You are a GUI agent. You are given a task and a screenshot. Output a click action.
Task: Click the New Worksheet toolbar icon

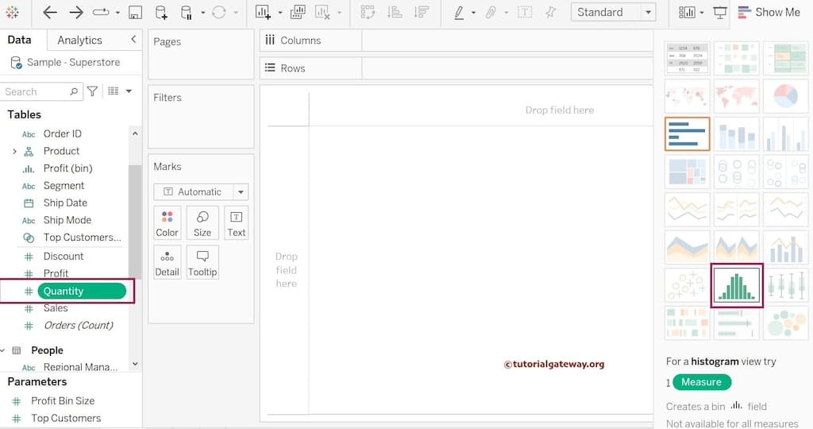[x=263, y=12]
